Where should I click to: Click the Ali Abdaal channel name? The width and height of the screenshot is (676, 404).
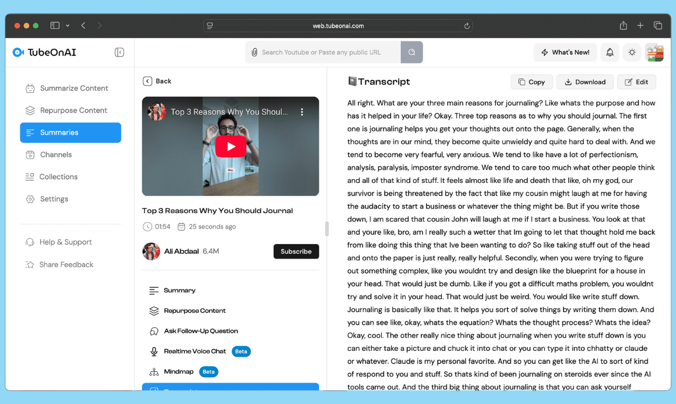coord(182,251)
